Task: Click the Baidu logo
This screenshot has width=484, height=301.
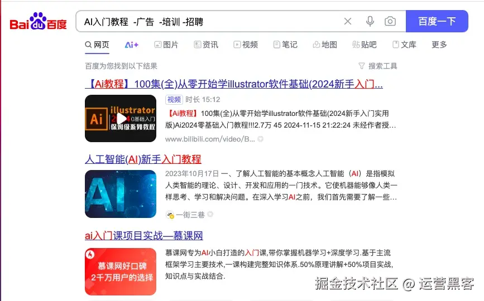Action: click(x=39, y=22)
